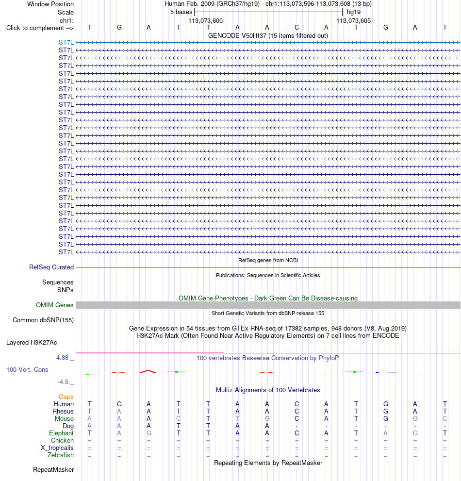Screen dimensions: 461x481
Task: Click the 'chr1:' ruler label
Action: [66, 20]
